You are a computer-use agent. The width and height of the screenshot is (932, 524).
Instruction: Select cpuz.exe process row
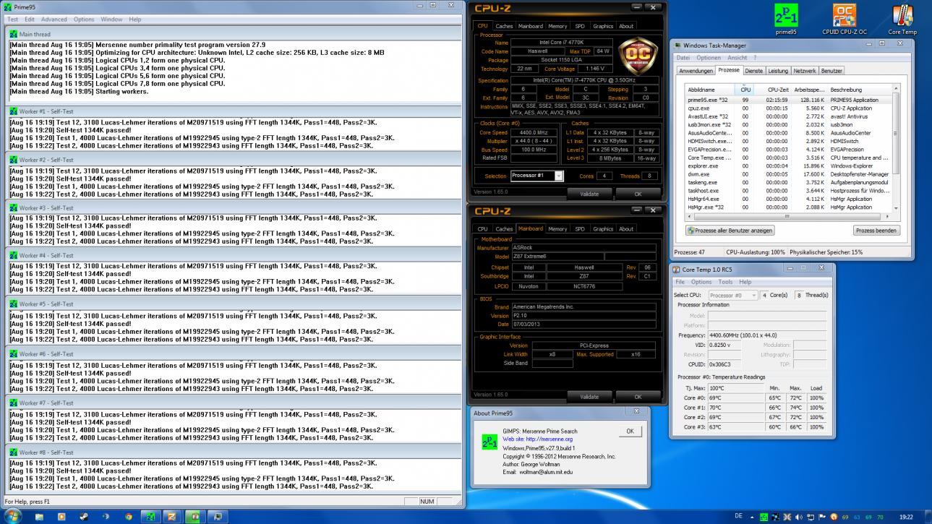[x=787, y=108]
